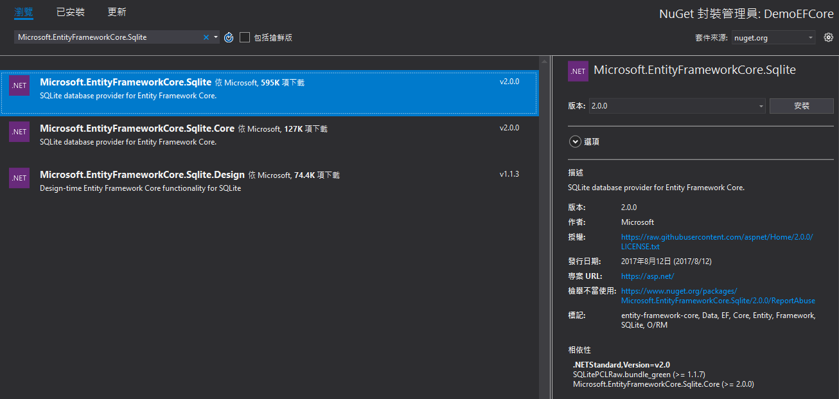The image size is (839, 399).
Task: Open the version 2.0.0 dropdown
Action: click(x=677, y=106)
